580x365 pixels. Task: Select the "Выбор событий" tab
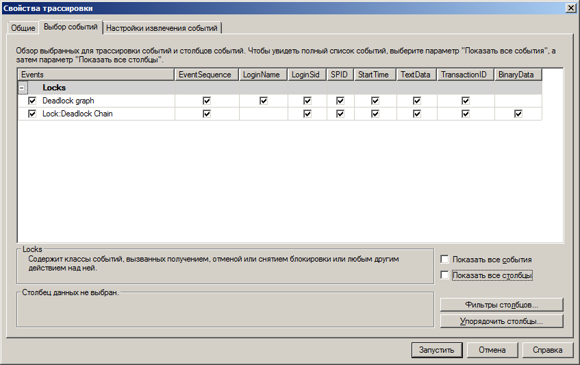pyautogui.click(x=70, y=27)
